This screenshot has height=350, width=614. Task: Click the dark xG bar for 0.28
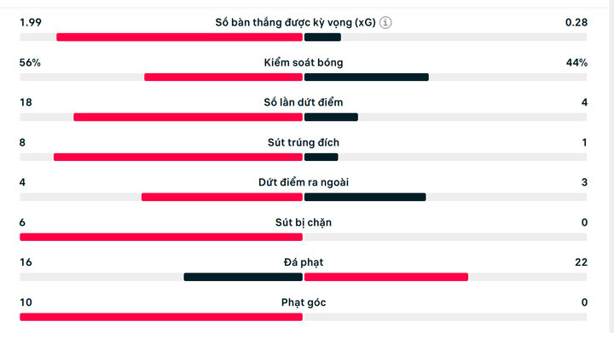[x=322, y=37]
